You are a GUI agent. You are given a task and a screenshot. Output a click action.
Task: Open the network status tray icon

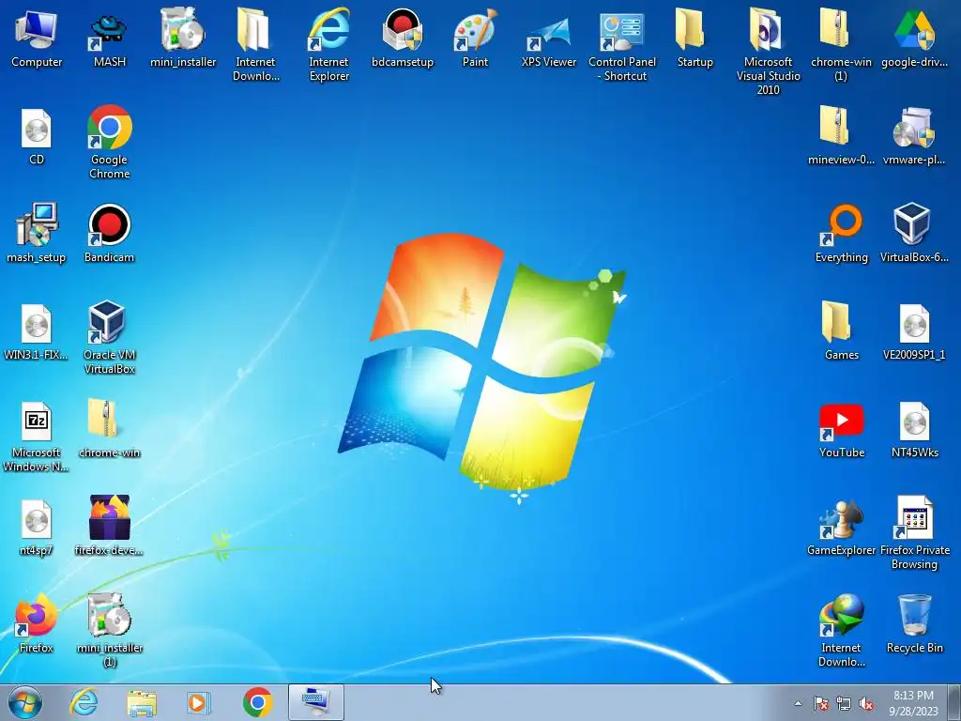844,703
